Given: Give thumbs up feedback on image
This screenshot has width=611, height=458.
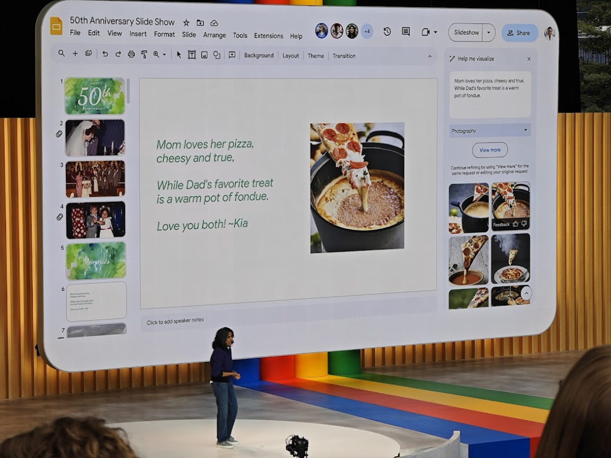Looking at the screenshot, I should point(515,224).
